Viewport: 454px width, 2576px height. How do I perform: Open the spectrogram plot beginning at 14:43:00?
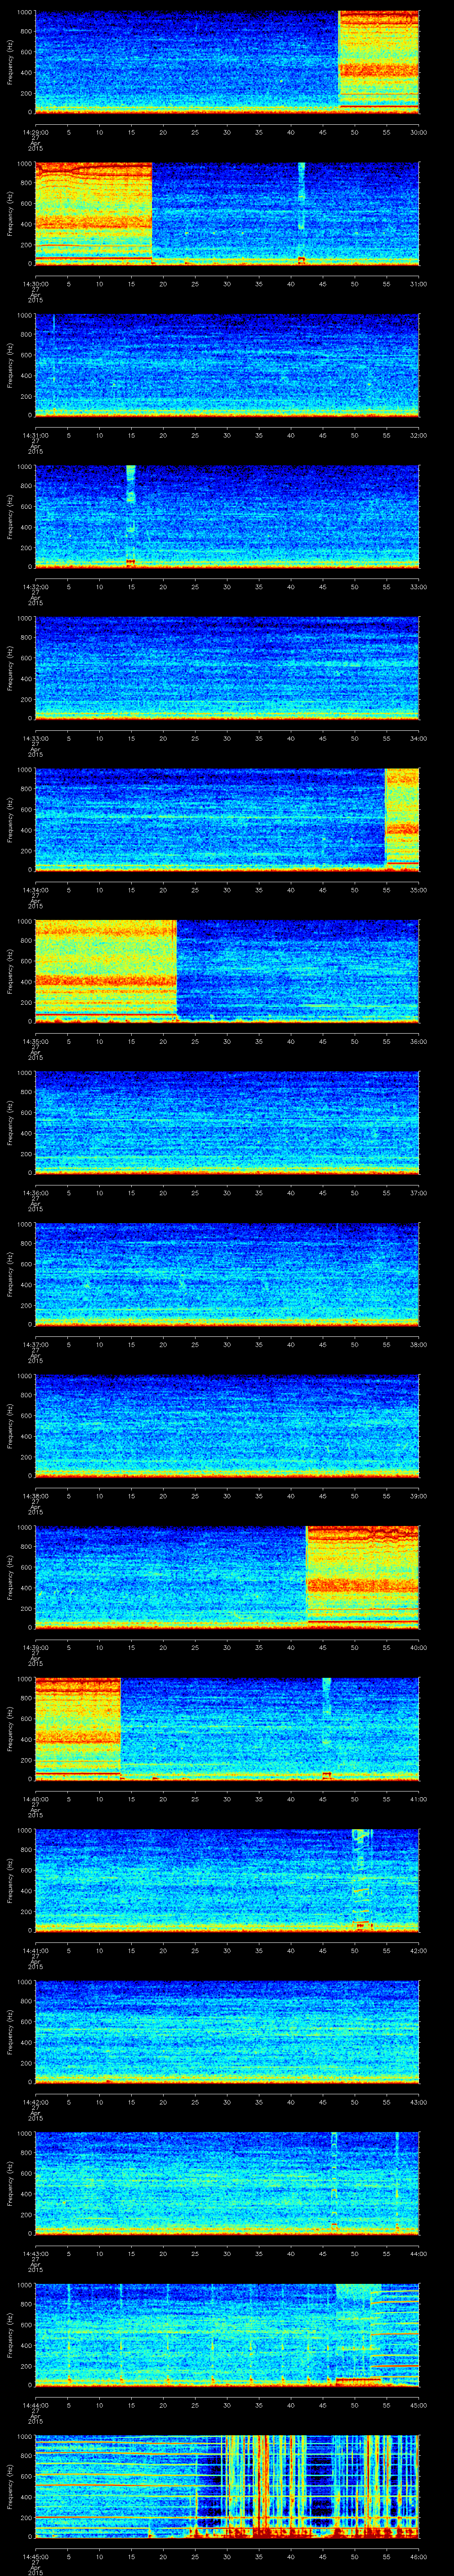[227, 2182]
